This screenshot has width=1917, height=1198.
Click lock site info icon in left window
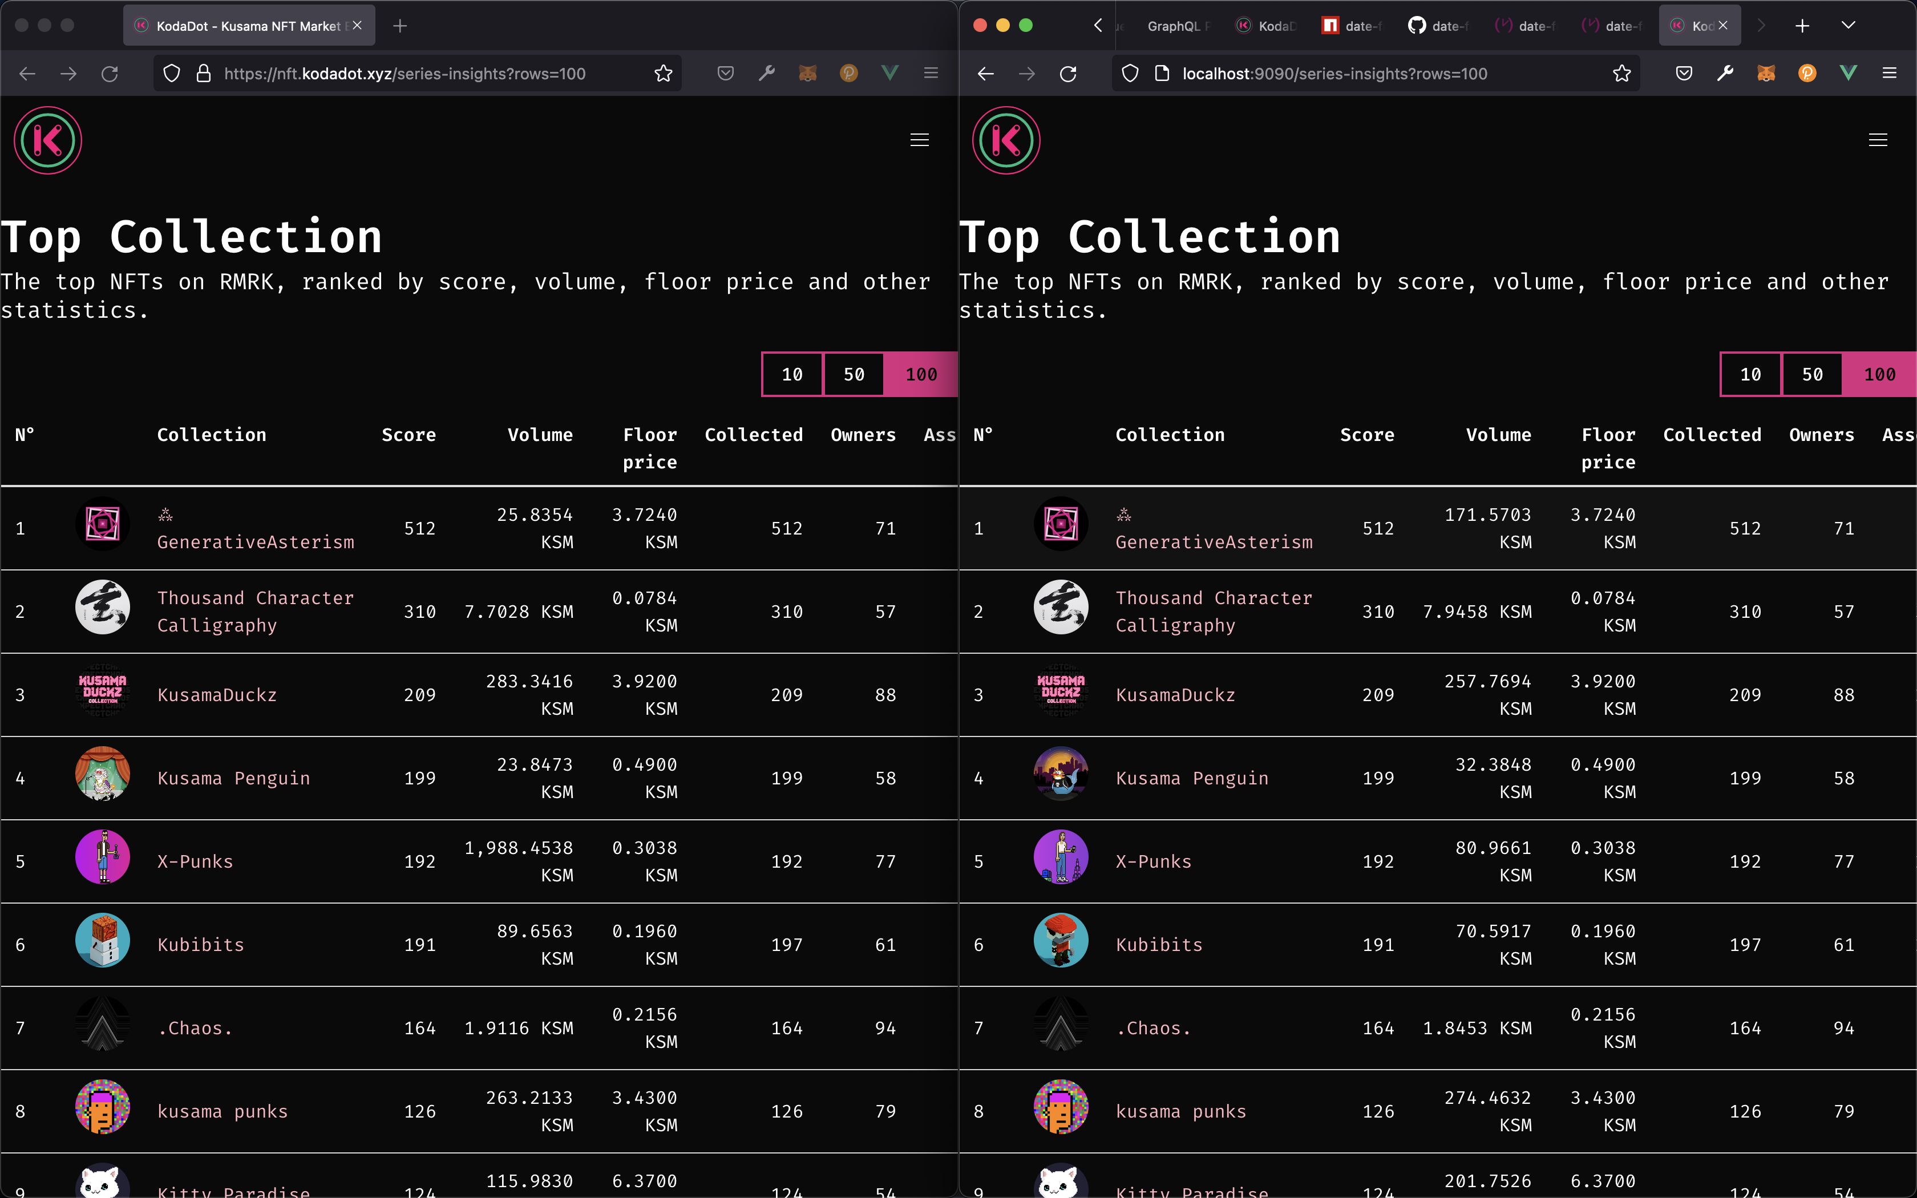pyautogui.click(x=204, y=74)
